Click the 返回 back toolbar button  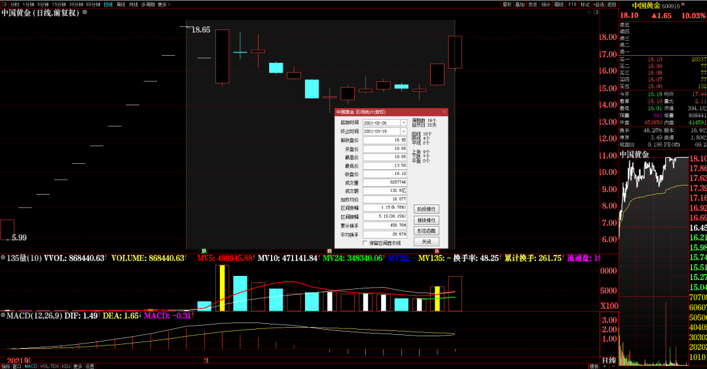612,4
